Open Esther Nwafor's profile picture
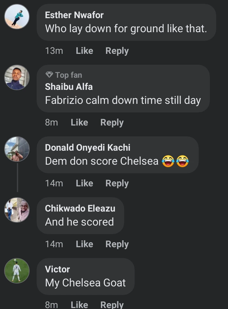This screenshot has height=309, width=228. [17, 17]
